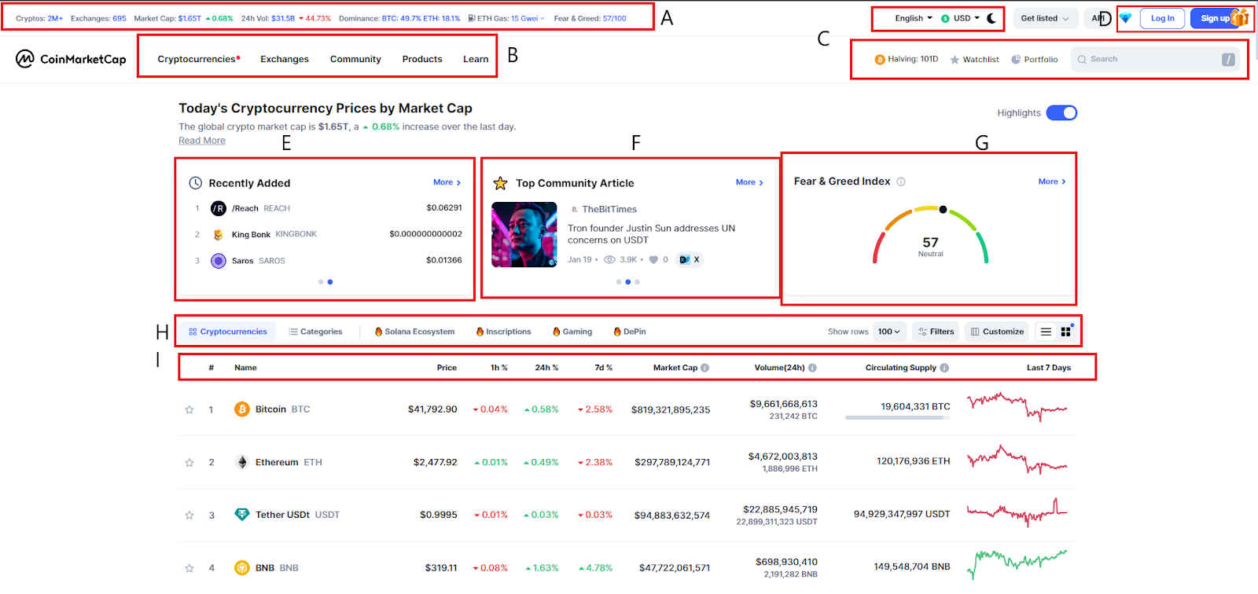This screenshot has width=1258, height=594.
Task: Like the article with heart icon
Action: (653, 259)
